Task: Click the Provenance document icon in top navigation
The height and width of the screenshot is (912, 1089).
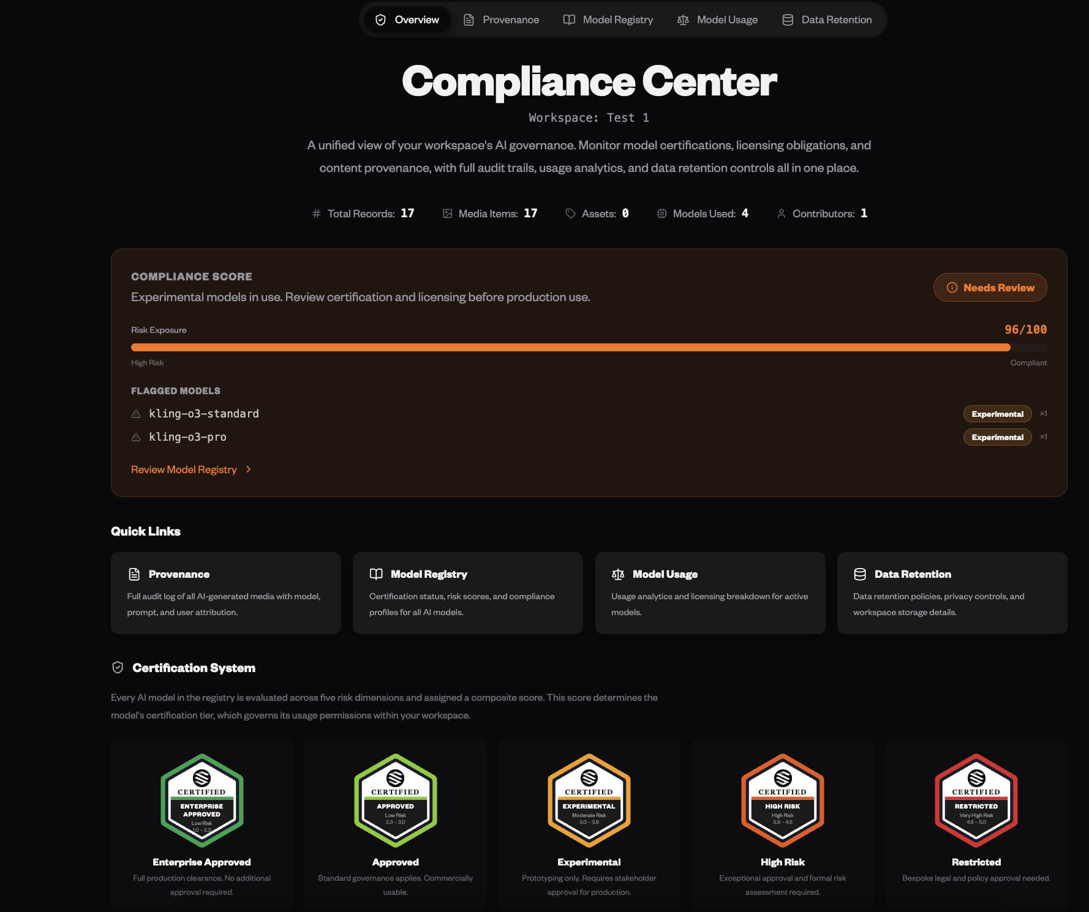Action: point(469,20)
